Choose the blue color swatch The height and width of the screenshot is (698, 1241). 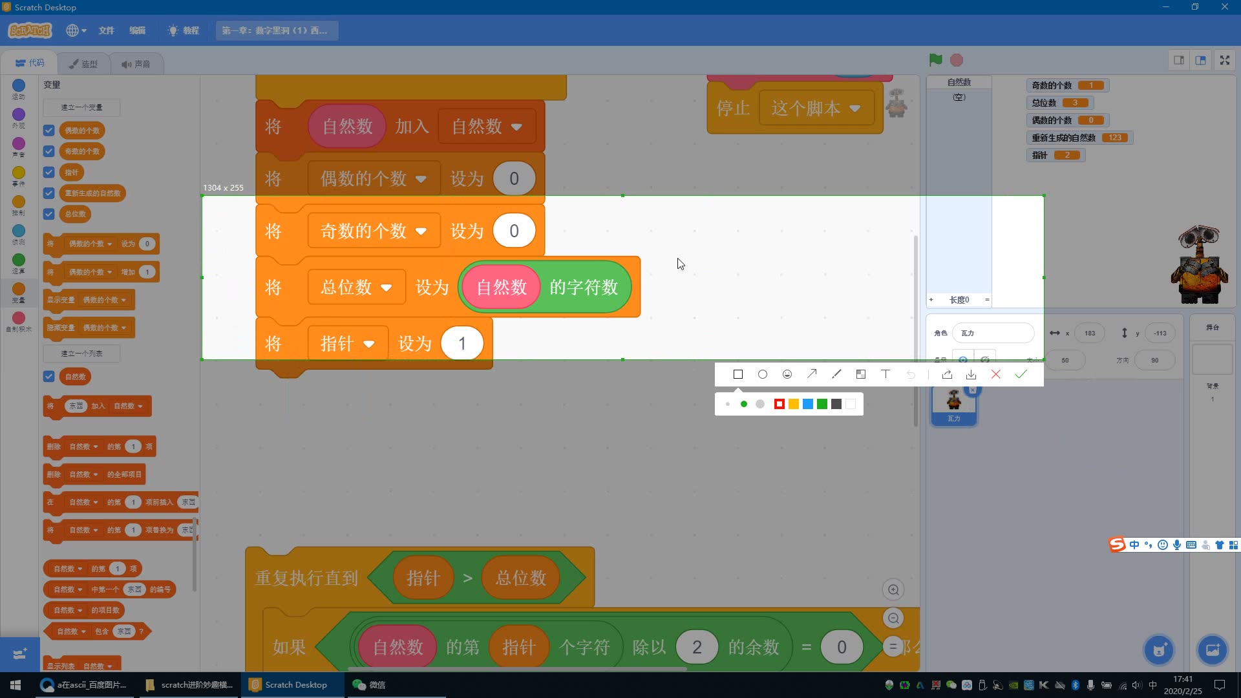pyautogui.click(x=808, y=404)
